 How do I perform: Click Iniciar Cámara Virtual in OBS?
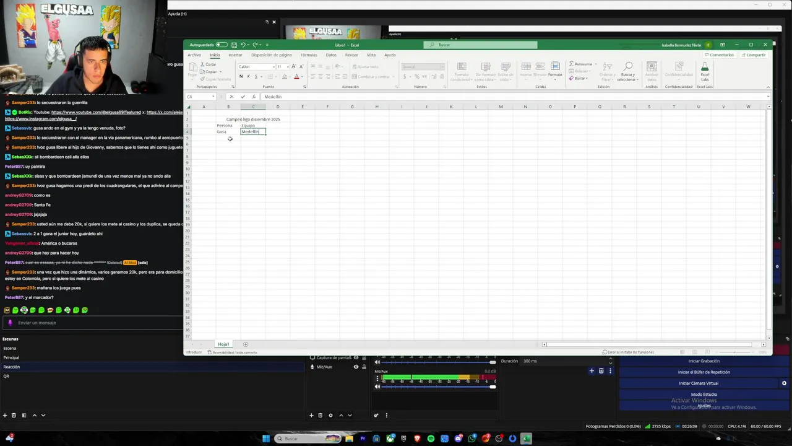pos(699,383)
